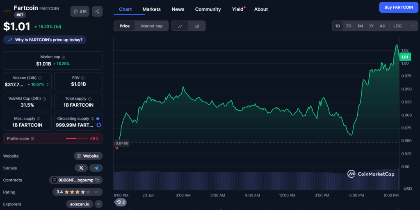Open Volume (24h) info icon
Image resolution: width=420 pixels, height=210 pixels.
point(40,78)
